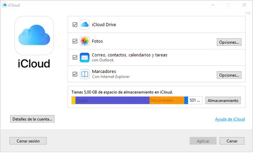Viewport: 253px width, 153px height.
Task: Click the Cerrar button
Action: pyautogui.click(x=232, y=141)
